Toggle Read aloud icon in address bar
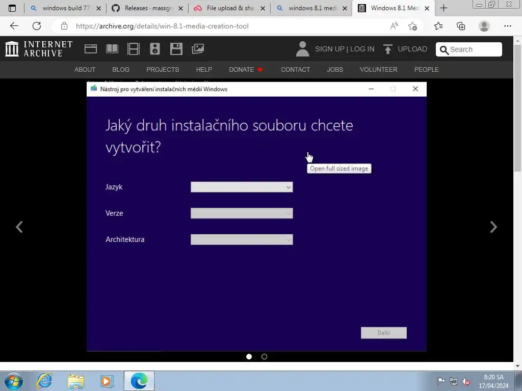The image size is (522, 391). pyautogui.click(x=394, y=26)
